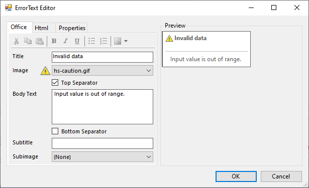The width and height of the screenshot is (309, 188).
Task: Toggle bold formatting
Action: pyautogui.click(x=54, y=41)
